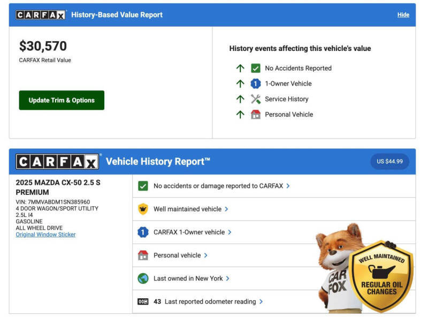This screenshot has width=428, height=317.
Task: Click the CARFAX logo in Value Report header
Action: point(41,15)
